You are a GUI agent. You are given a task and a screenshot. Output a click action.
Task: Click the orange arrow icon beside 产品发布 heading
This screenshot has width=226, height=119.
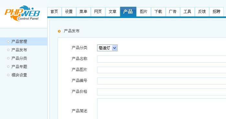pyautogui.click(x=59, y=31)
